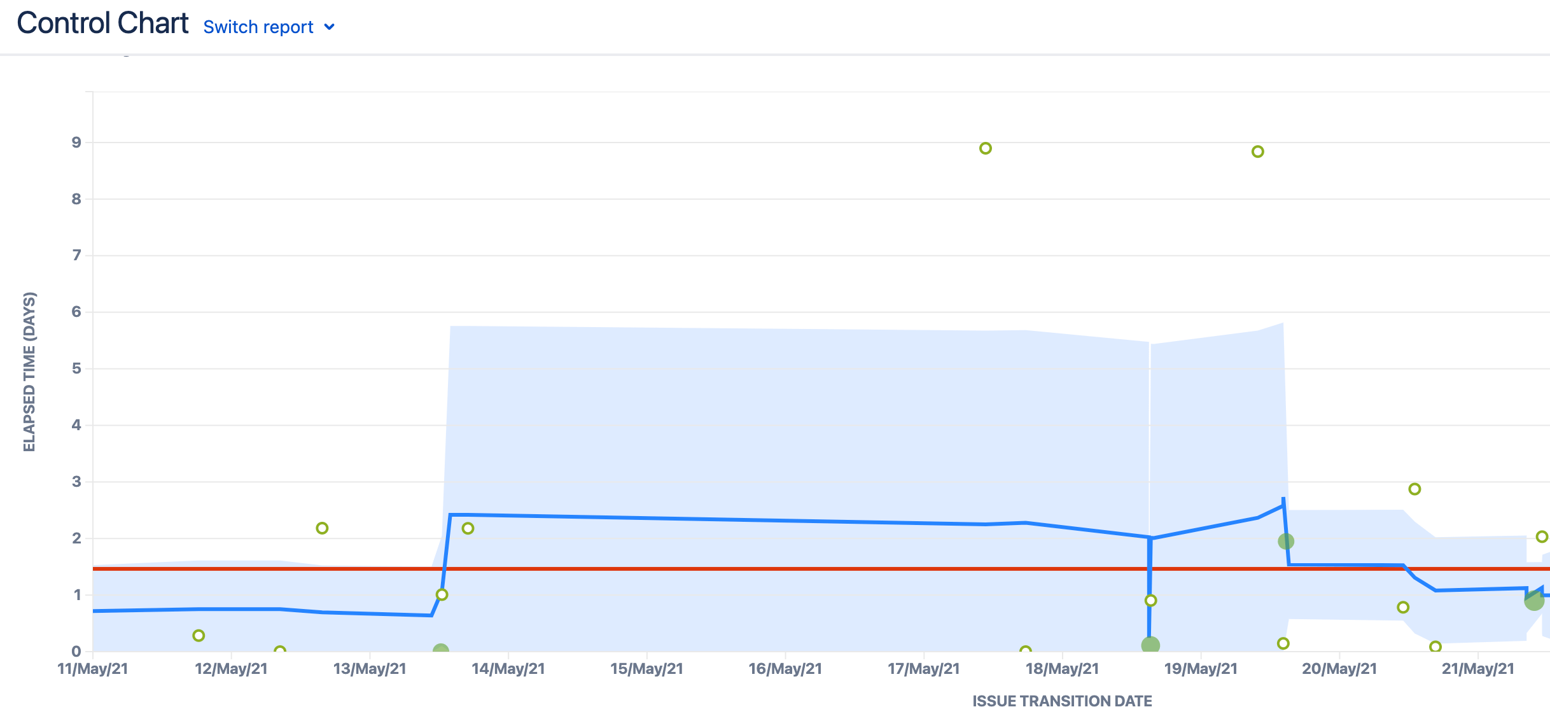Select the issue dot near 9 days on 17/May
The image size is (1550, 714).
[x=985, y=148]
